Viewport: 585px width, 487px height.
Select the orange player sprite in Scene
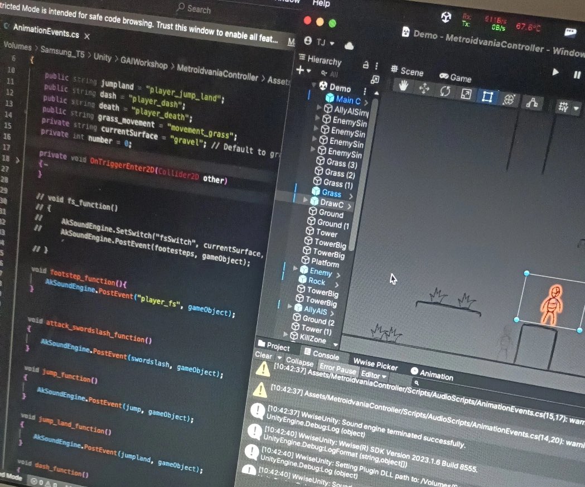pyautogui.click(x=552, y=305)
